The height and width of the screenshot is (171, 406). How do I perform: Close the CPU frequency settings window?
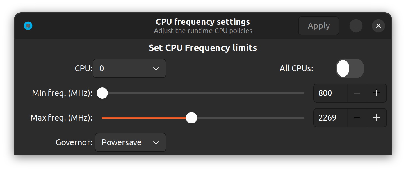tap(378, 26)
